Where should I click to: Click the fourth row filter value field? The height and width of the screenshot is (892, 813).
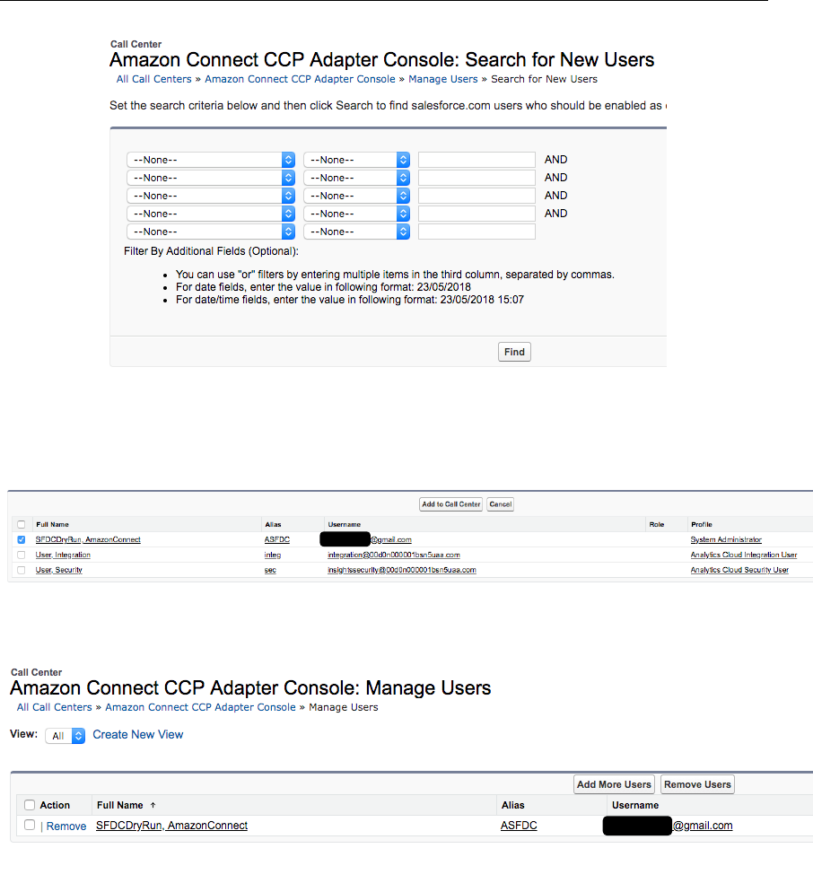(x=476, y=214)
